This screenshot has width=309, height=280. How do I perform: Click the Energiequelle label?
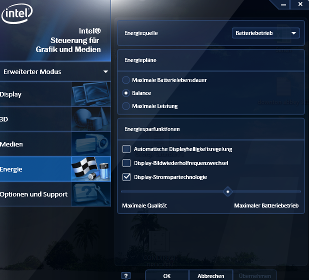(141, 33)
